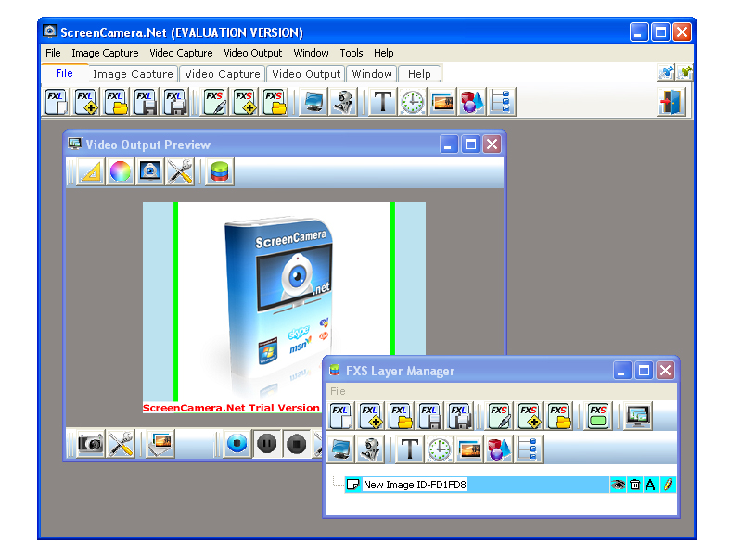742x556 pixels.
Task: Open the Video Output menu in the menu bar
Action: tap(252, 53)
